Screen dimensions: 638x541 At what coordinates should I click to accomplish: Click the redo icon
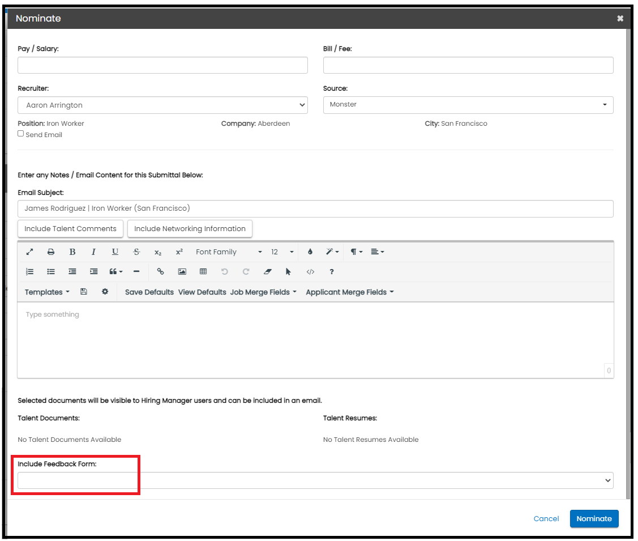246,272
